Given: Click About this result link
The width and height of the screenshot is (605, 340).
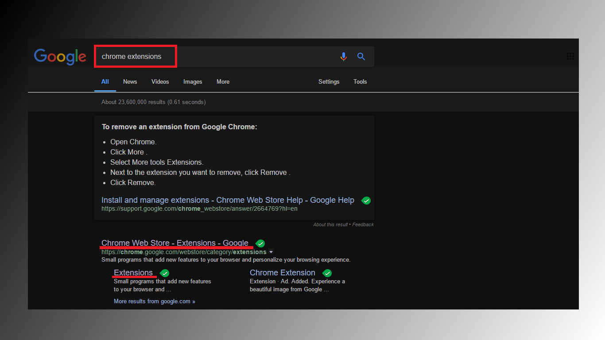Looking at the screenshot, I should point(330,224).
